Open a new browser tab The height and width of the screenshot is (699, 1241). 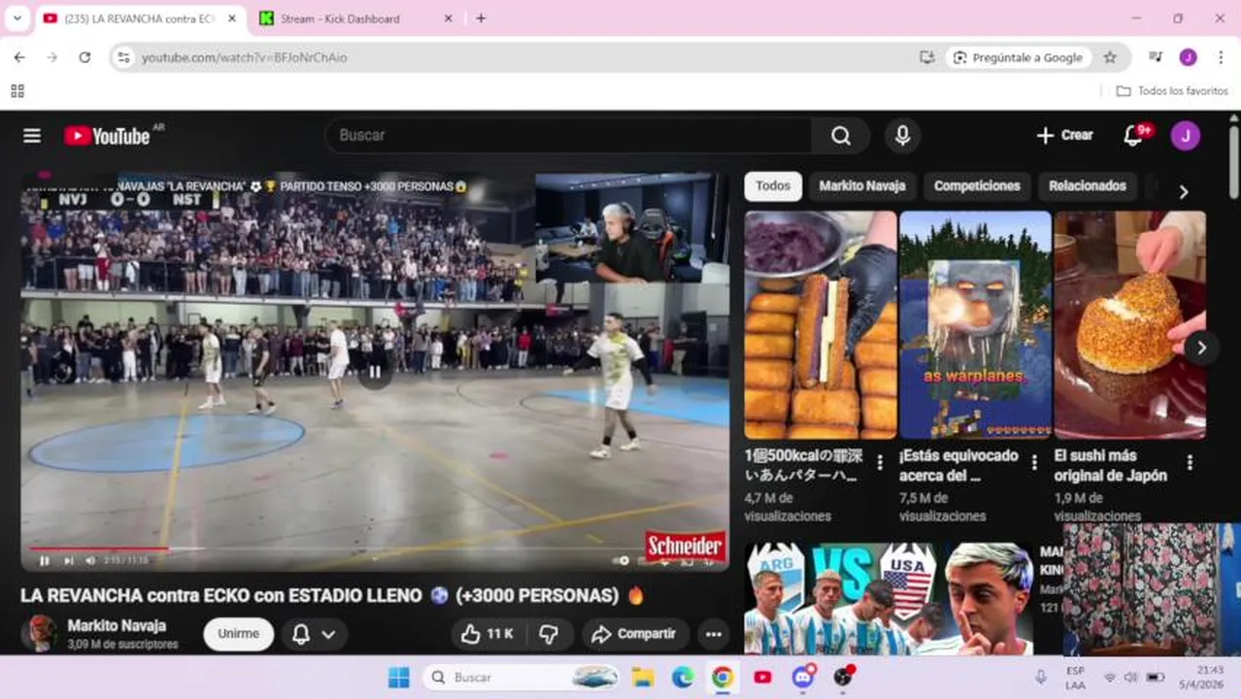pos(481,18)
